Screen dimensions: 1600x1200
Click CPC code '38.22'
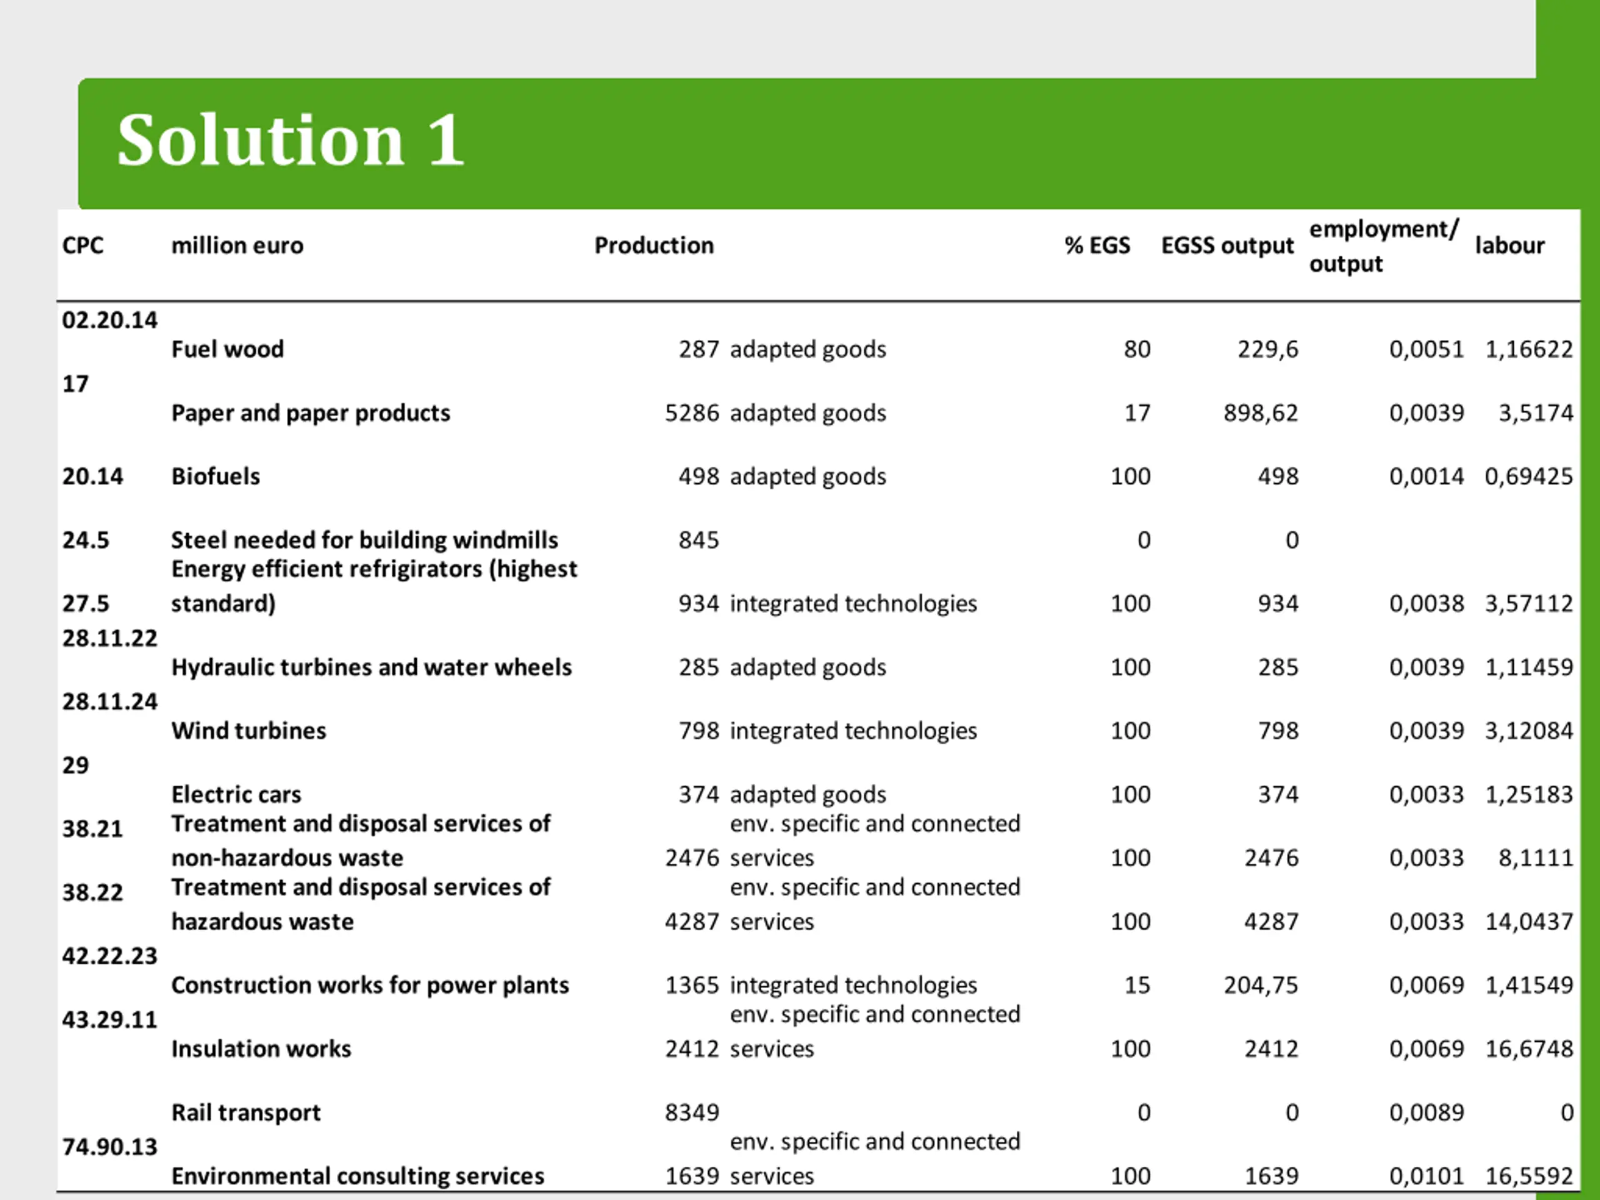pos(92,892)
